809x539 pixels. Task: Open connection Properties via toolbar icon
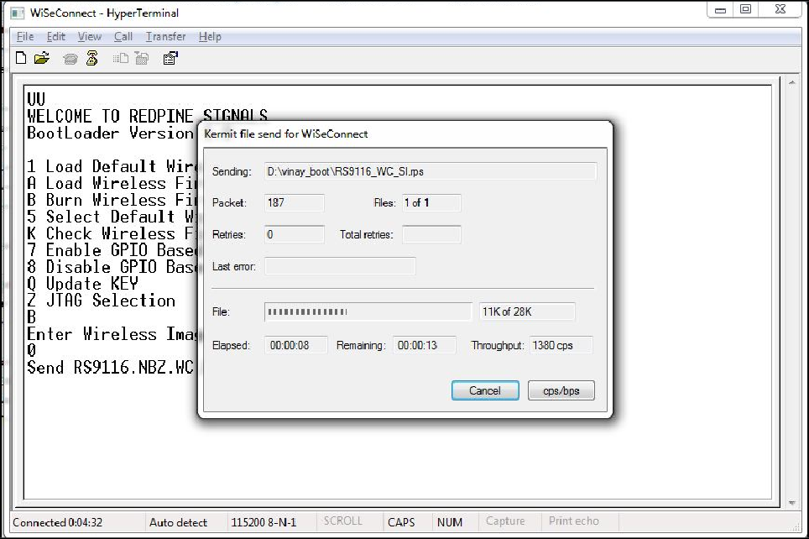170,58
